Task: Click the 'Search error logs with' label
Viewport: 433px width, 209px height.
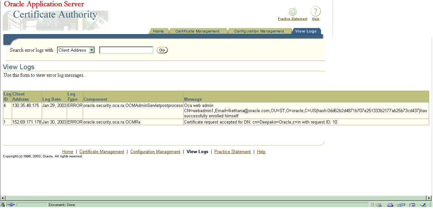Action: [32, 50]
